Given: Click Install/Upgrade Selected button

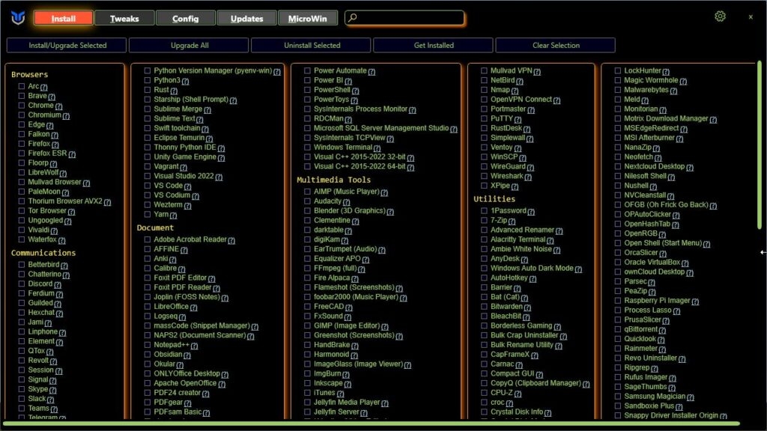Looking at the screenshot, I should click(67, 46).
